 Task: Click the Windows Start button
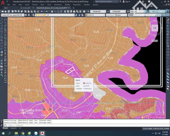(4, 133)
